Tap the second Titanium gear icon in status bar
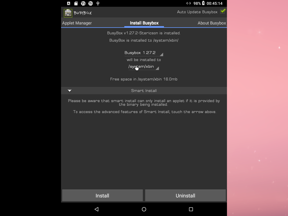 (x=90, y=3)
